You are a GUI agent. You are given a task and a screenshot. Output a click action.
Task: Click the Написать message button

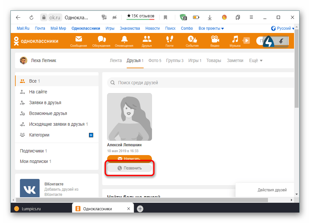[x=130, y=159]
